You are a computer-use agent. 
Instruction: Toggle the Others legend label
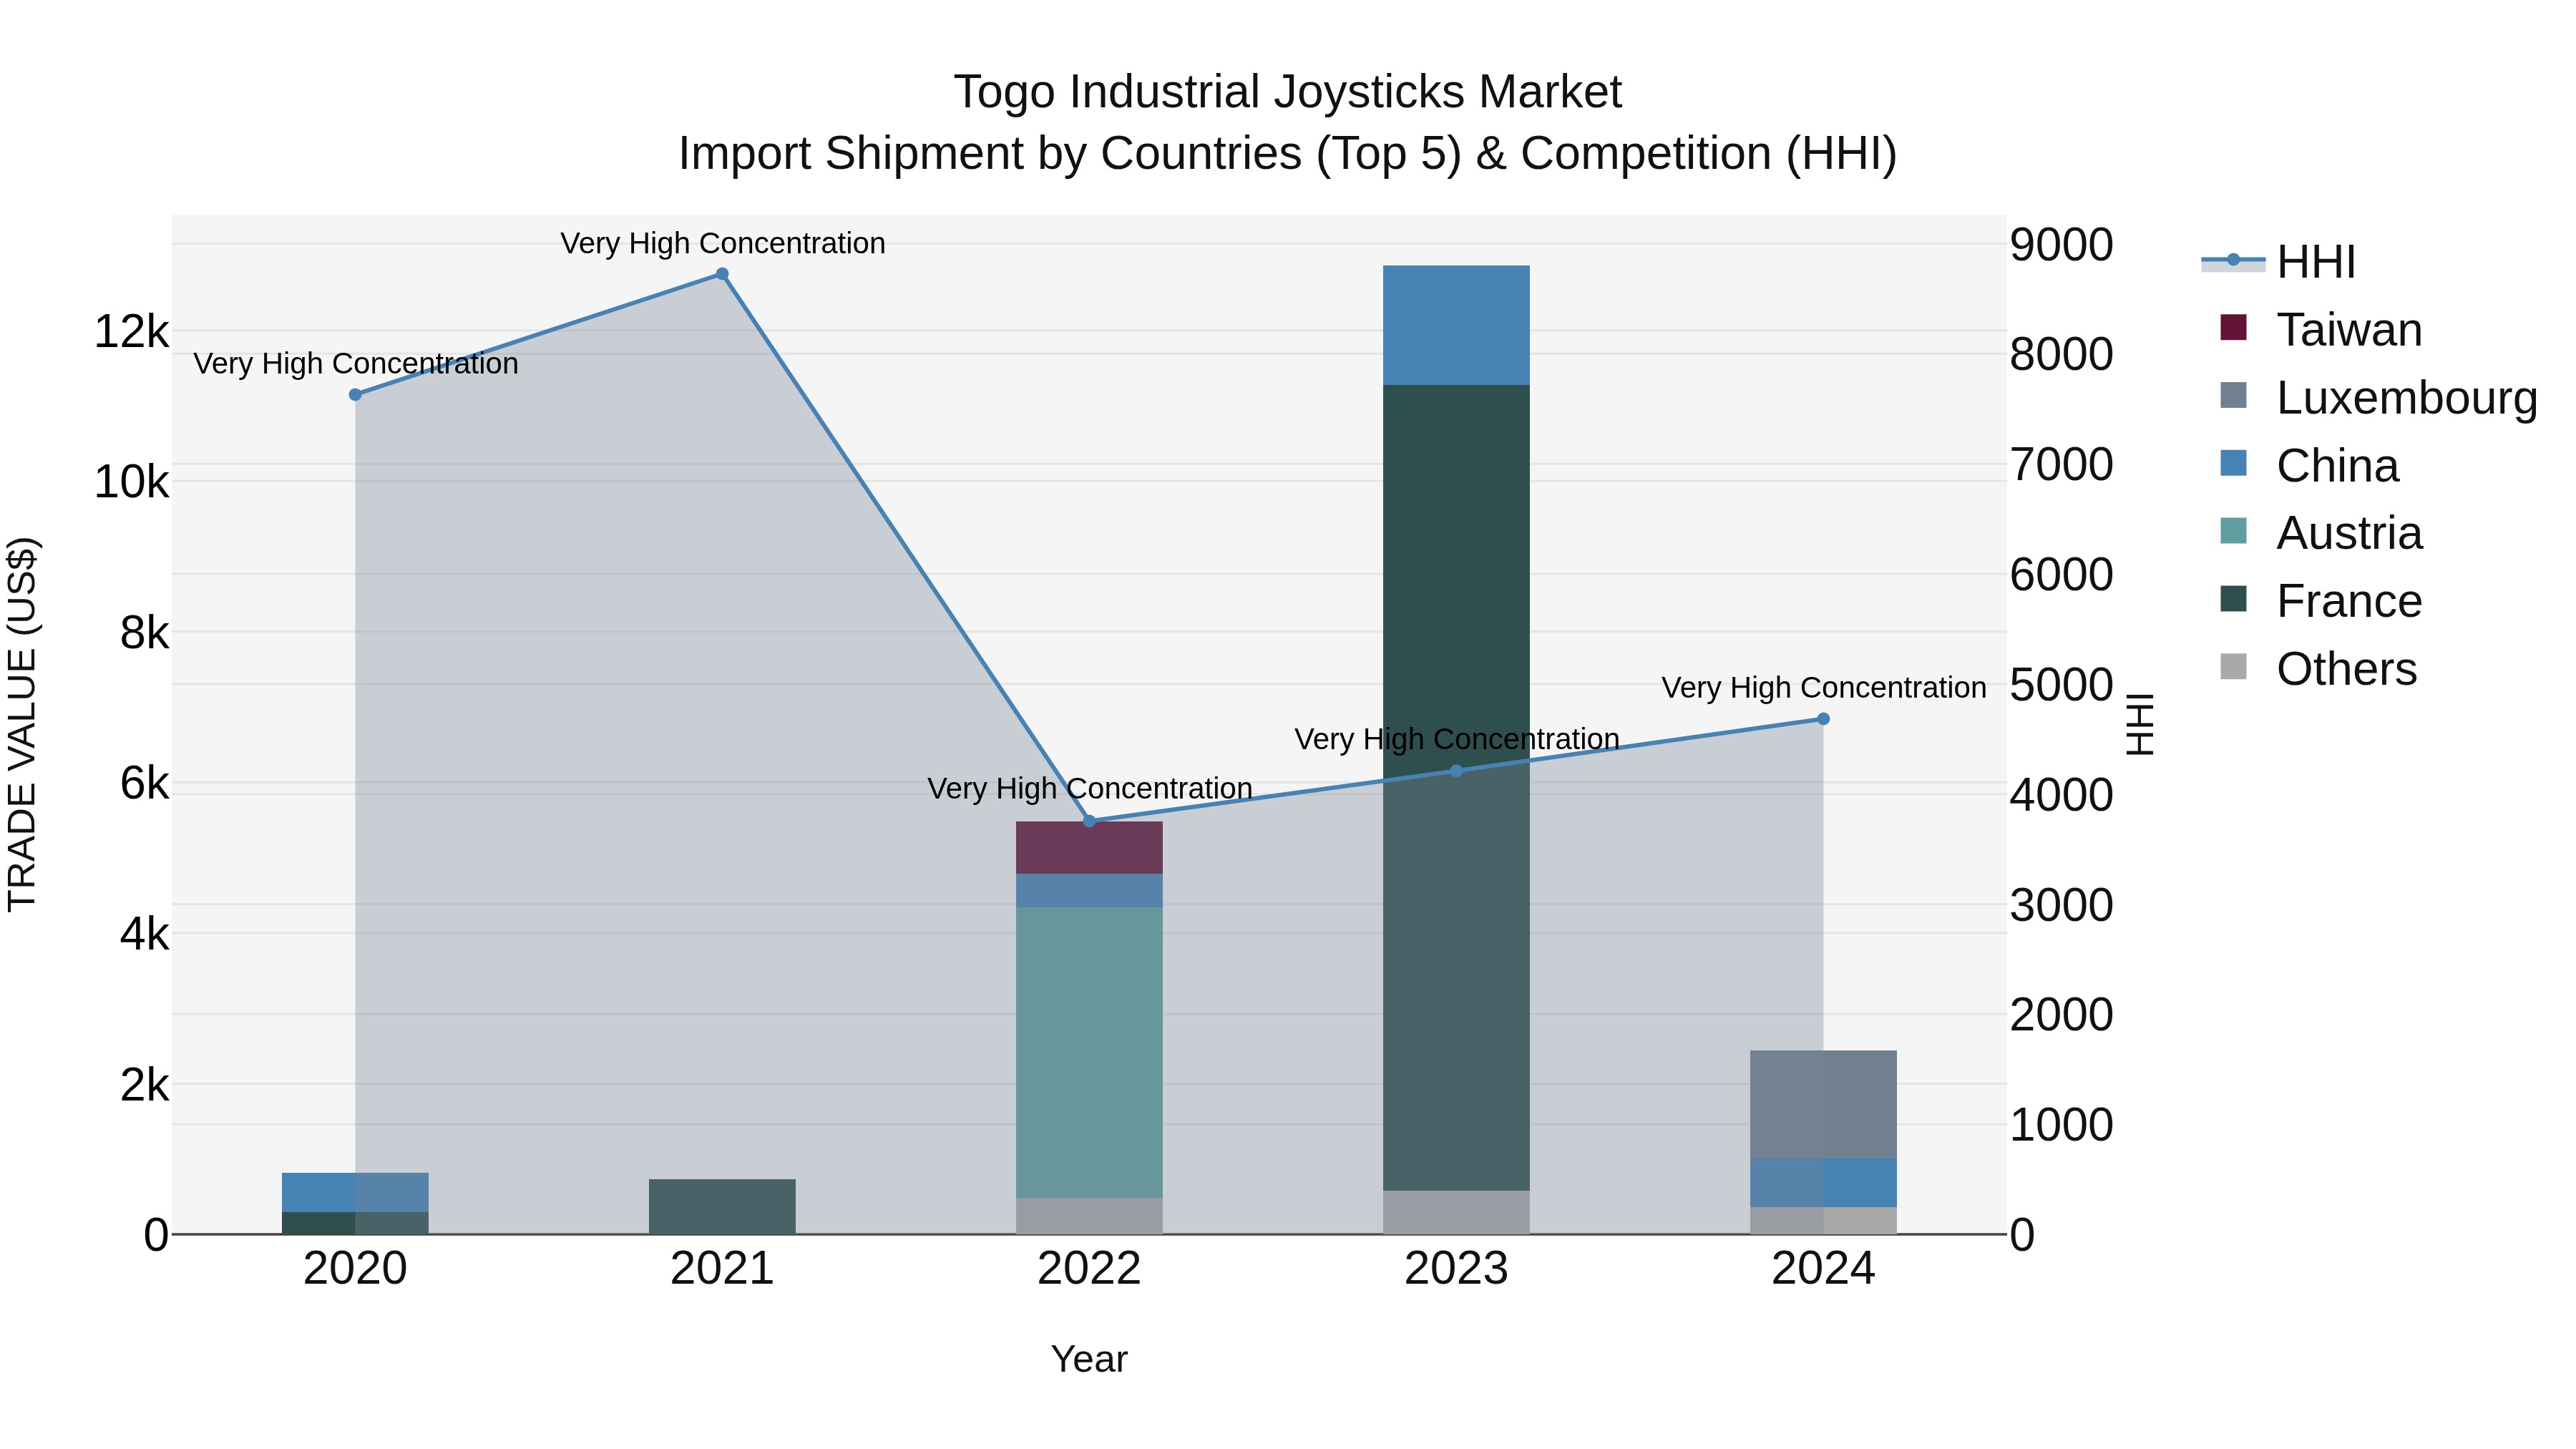pyautogui.click(x=2346, y=669)
